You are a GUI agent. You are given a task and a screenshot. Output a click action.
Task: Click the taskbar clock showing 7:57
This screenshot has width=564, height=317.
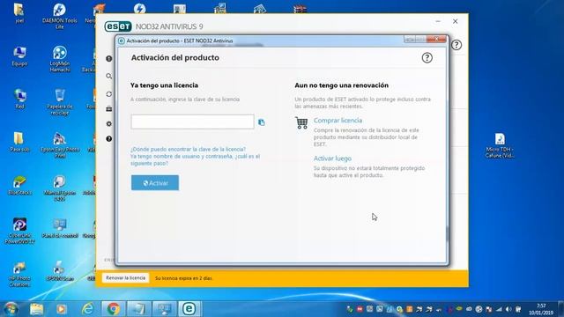[x=541, y=309]
